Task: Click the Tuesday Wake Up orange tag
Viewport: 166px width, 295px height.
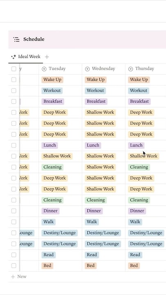Action: point(52,79)
